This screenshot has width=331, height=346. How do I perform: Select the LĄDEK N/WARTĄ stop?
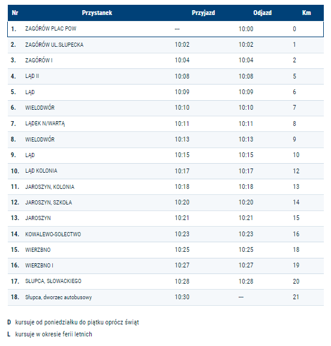click(x=45, y=124)
